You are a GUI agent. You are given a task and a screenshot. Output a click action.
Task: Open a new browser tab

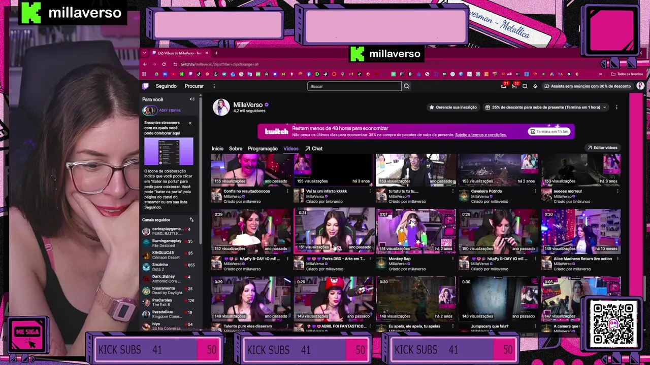(x=216, y=53)
